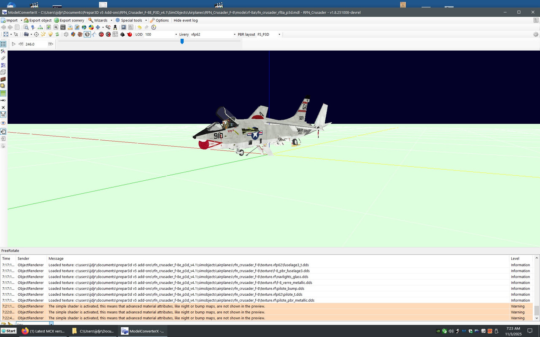Screen dimensions: 540x337
Task: Toggle the grid display icon
Action: tap(115, 34)
